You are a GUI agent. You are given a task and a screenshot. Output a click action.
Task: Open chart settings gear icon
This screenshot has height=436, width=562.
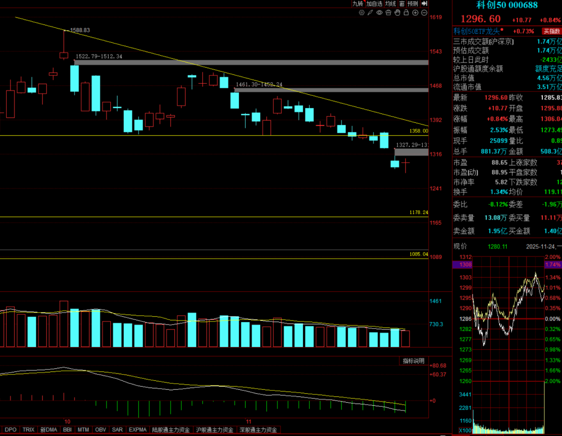click(362, 12)
